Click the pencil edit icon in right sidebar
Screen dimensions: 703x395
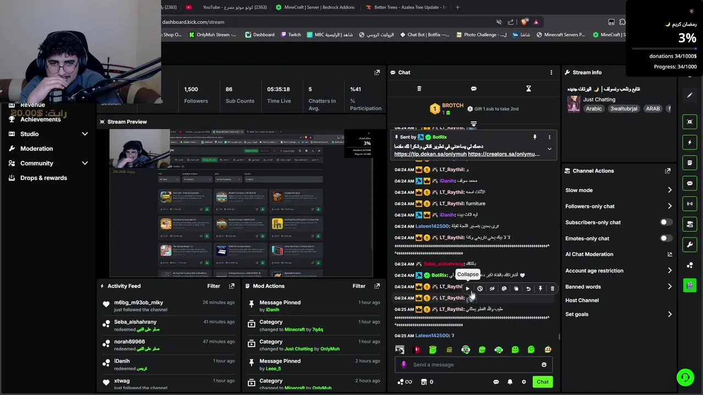click(690, 95)
